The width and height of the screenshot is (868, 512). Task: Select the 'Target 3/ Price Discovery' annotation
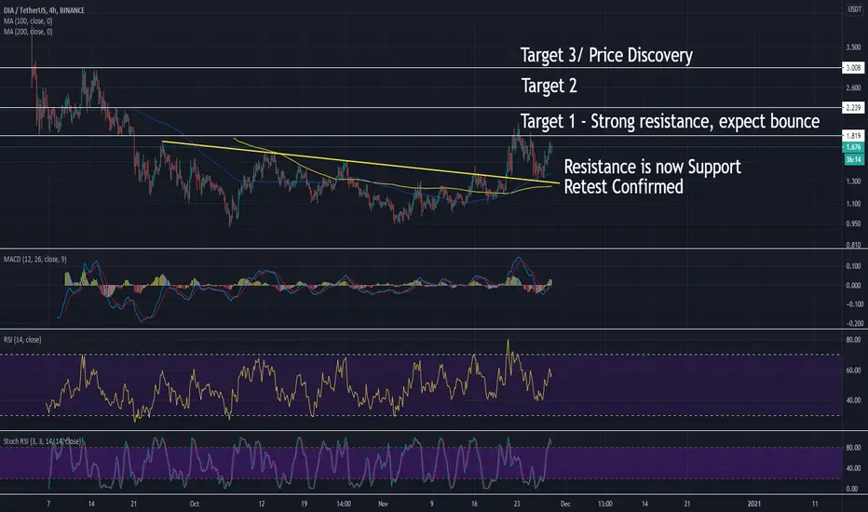[606, 55]
